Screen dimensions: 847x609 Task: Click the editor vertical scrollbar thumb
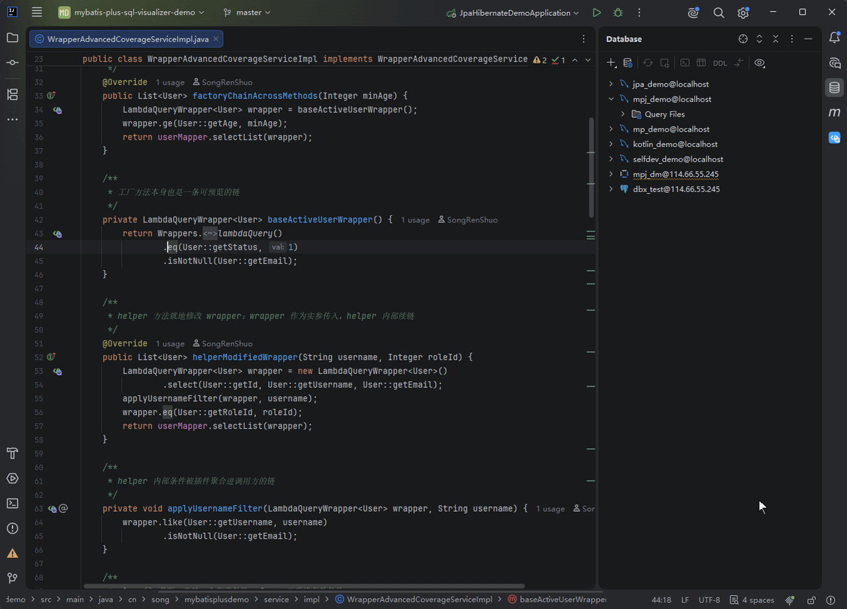point(592,167)
